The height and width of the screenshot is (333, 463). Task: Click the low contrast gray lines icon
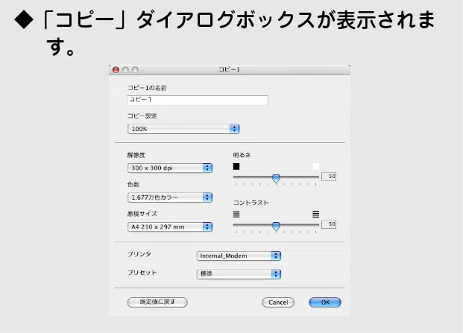pyautogui.click(x=236, y=214)
